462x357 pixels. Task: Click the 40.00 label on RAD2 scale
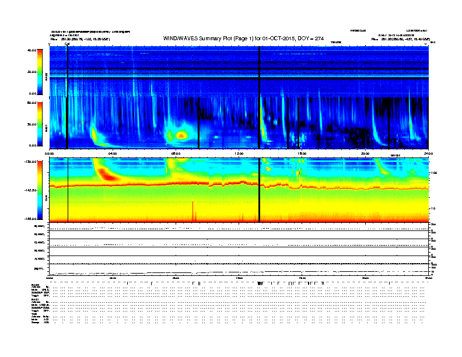pos(32,50)
